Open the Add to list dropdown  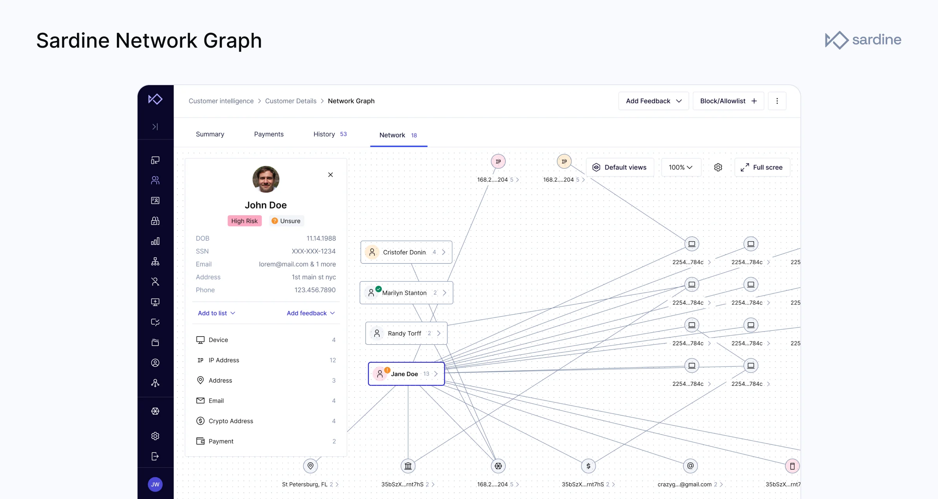tap(216, 313)
